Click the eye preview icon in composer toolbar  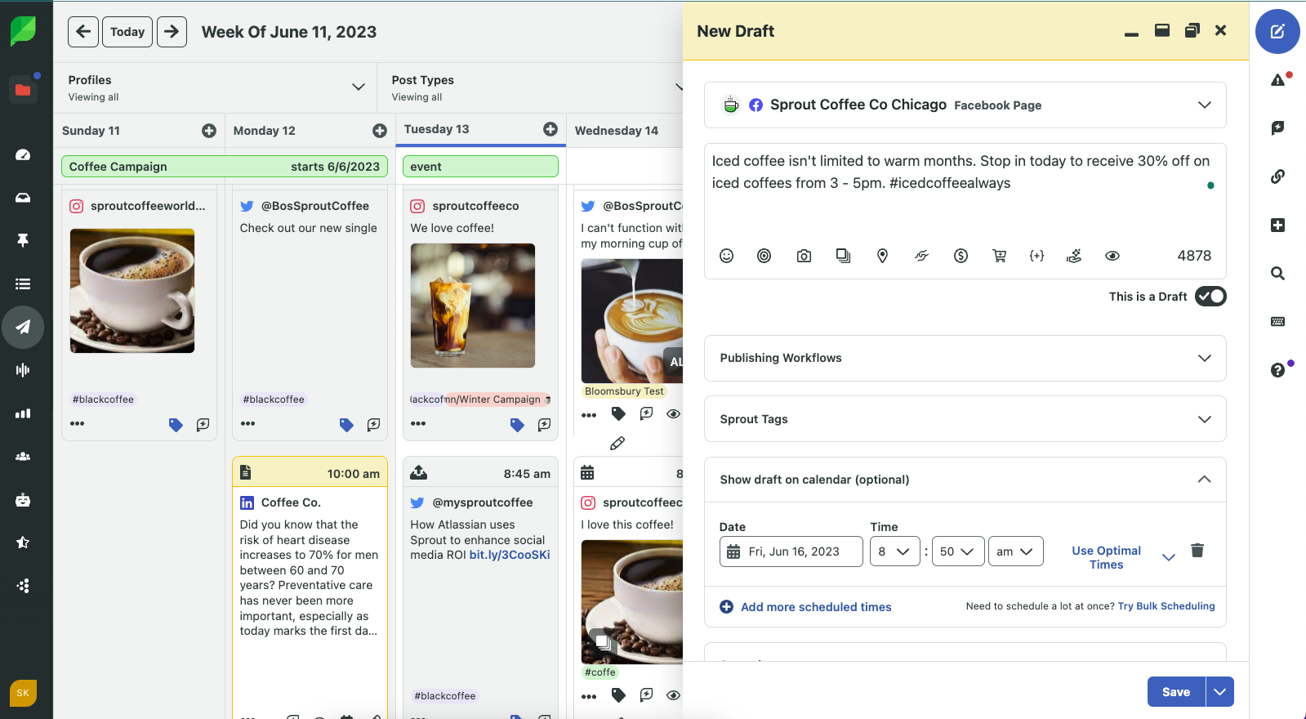point(1112,256)
